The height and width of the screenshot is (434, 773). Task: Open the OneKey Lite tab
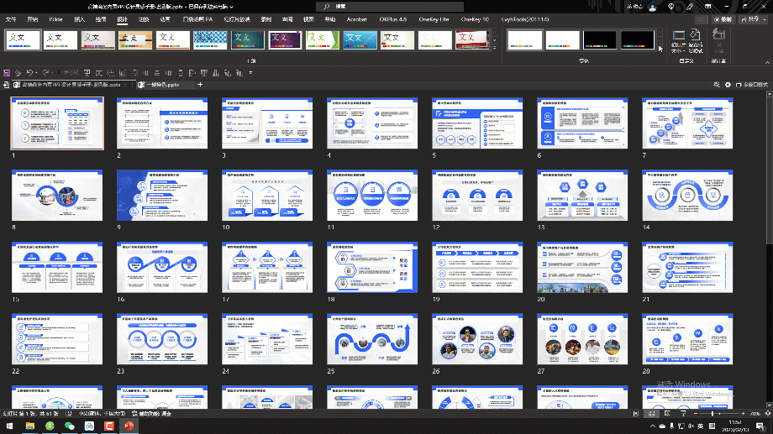pos(434,19)
